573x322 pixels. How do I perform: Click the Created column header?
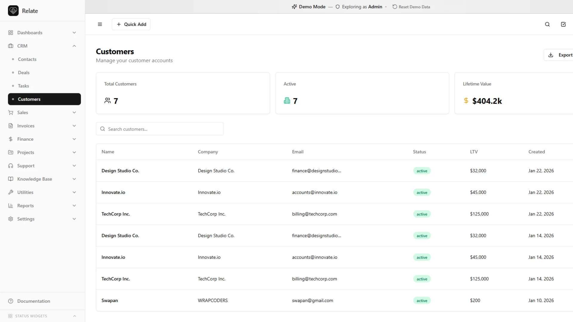[x=537, y=152]
